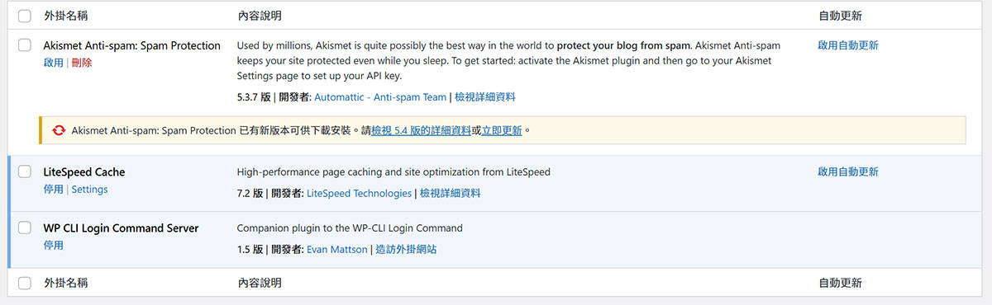Activate Akismet via the 啟用 link

point(53,63)
